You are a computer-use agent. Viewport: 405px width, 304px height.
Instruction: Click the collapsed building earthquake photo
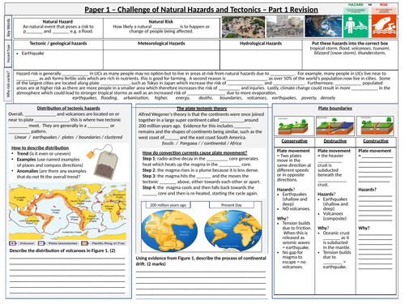click(x=285, y=27)
